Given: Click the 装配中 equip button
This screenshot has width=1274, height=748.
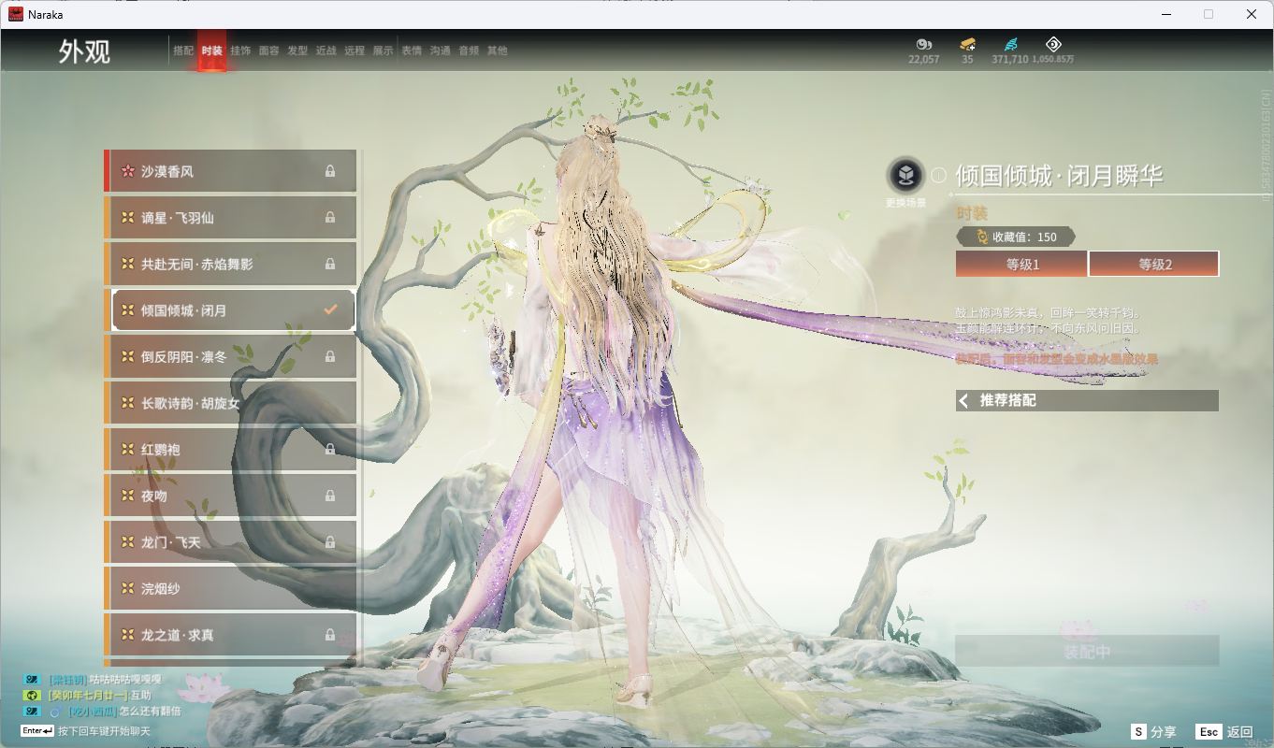Looking at the screenshot, I should tap(1087, 652).
